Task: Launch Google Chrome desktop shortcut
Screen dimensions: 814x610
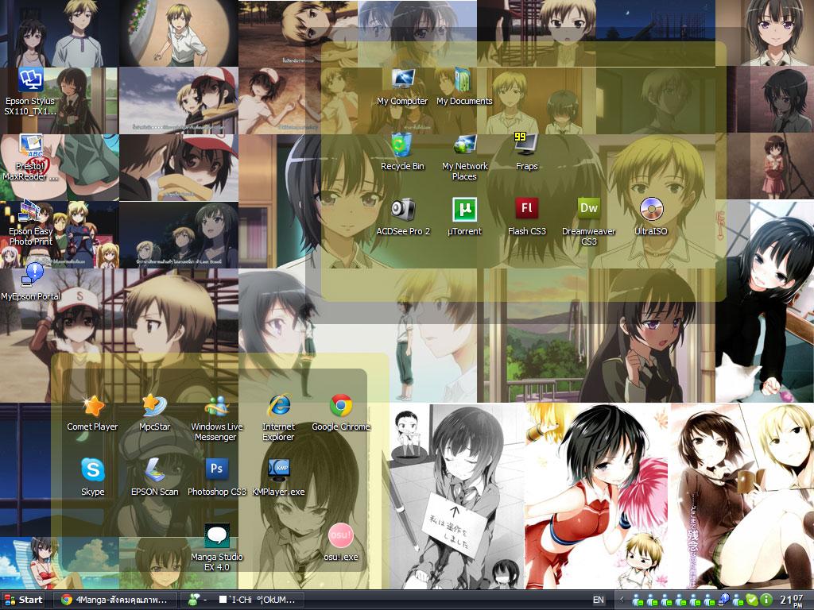Action: (x=340, y=413)
